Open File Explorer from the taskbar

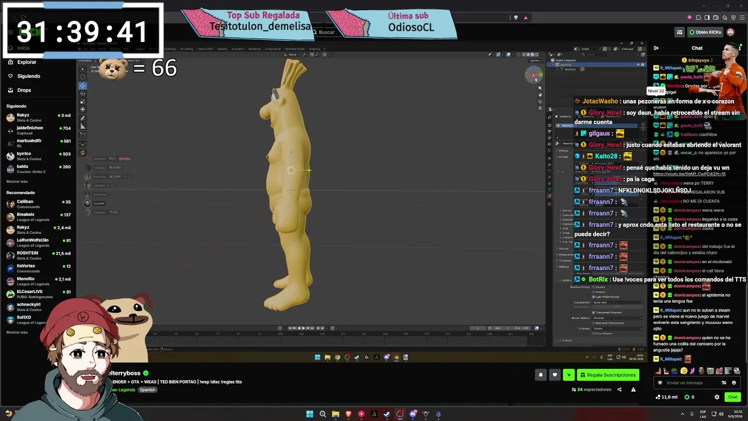pos(335,414)
